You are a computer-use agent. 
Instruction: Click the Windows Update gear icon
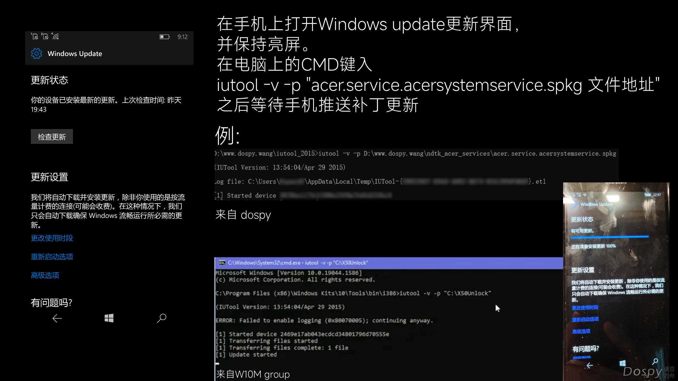pyautogui.click(x=36, y=53)
